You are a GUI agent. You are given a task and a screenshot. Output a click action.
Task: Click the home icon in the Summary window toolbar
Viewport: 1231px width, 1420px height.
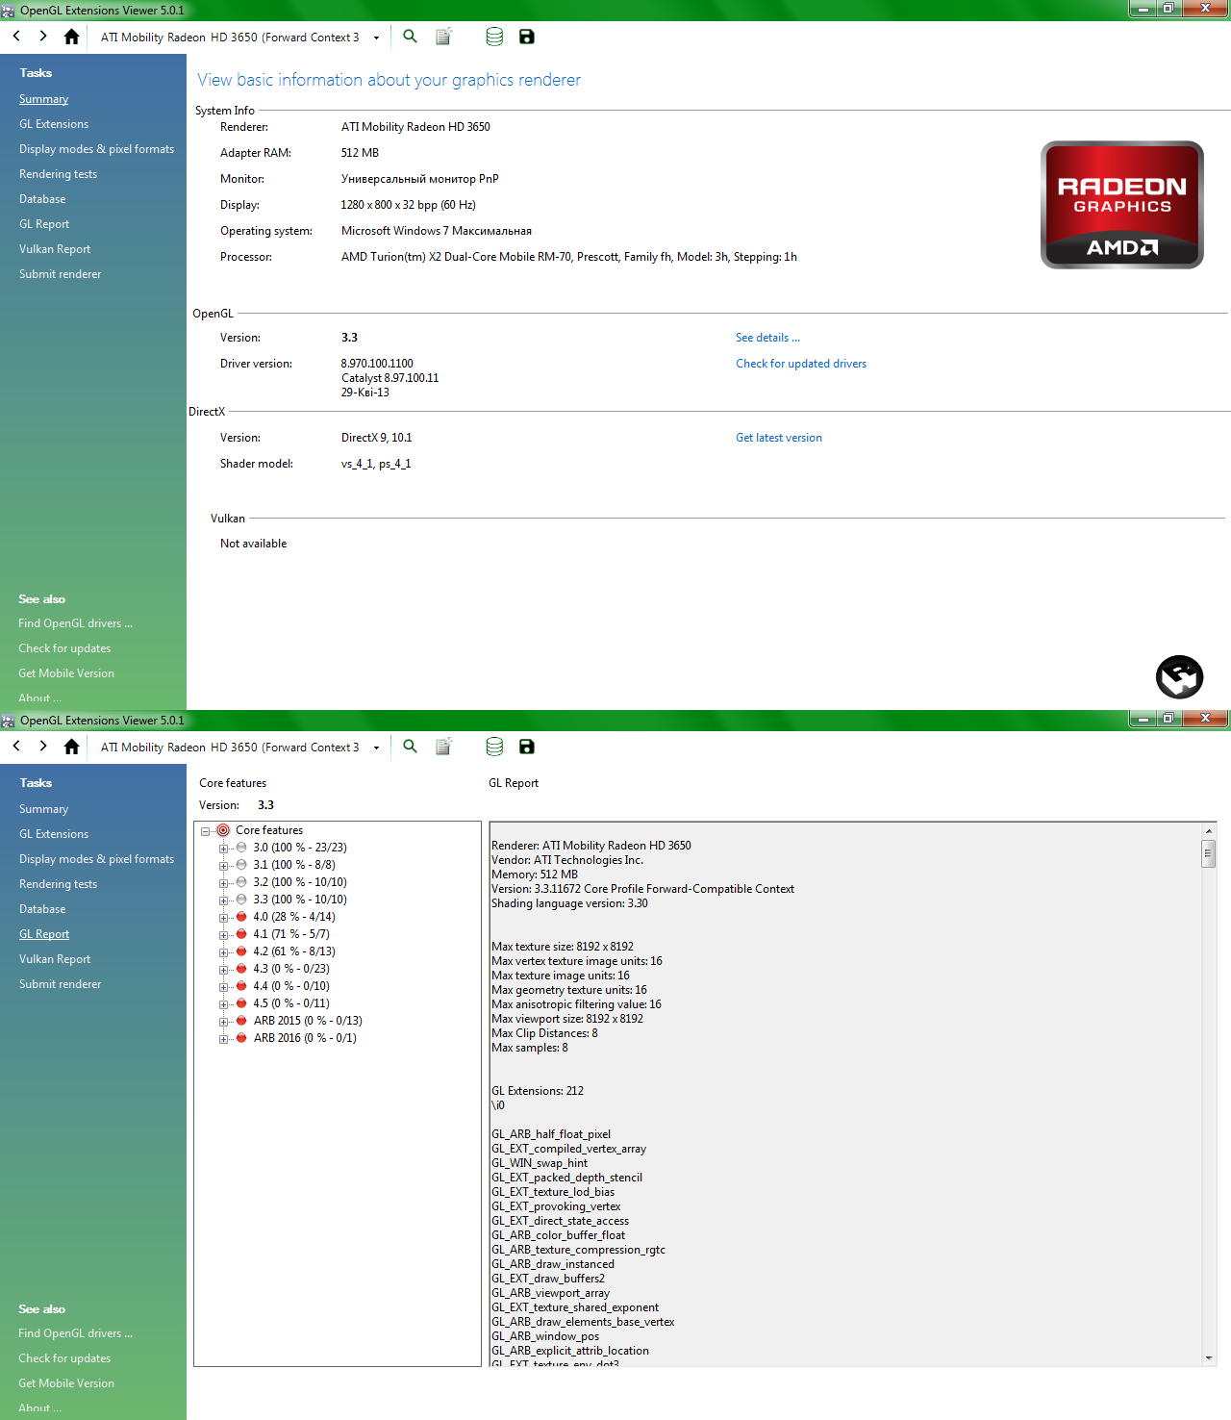71,37
